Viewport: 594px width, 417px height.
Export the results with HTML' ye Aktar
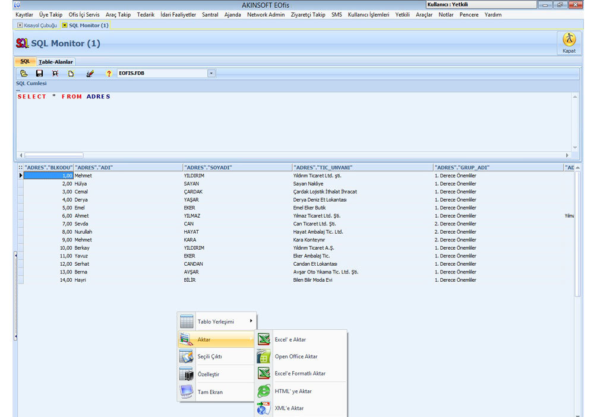[x=301, y=391]
